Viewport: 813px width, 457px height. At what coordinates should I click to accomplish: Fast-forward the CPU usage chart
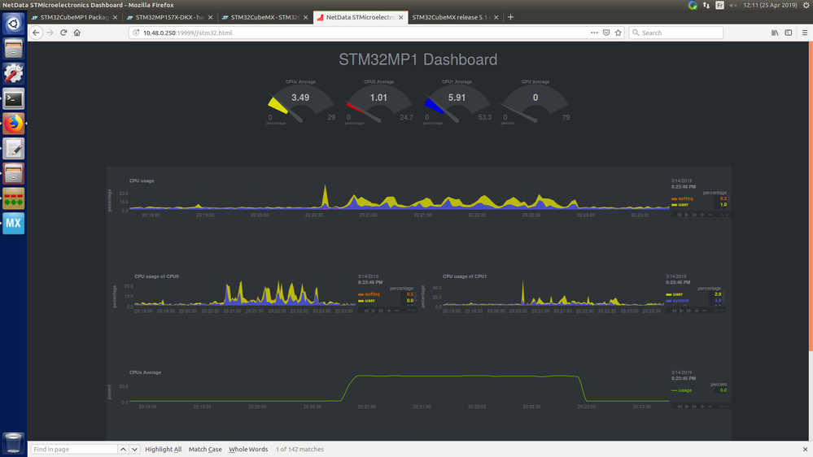694,215
